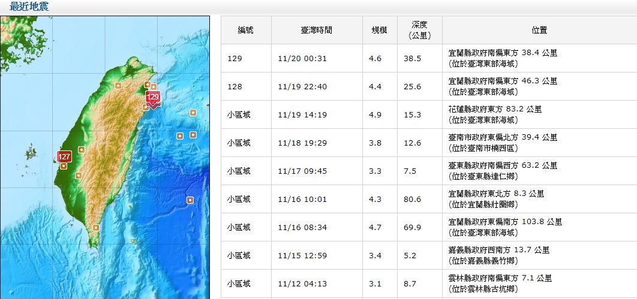637x299 pixels.
Task: Click the time 11/19 14:19
Action: point(302,115)
